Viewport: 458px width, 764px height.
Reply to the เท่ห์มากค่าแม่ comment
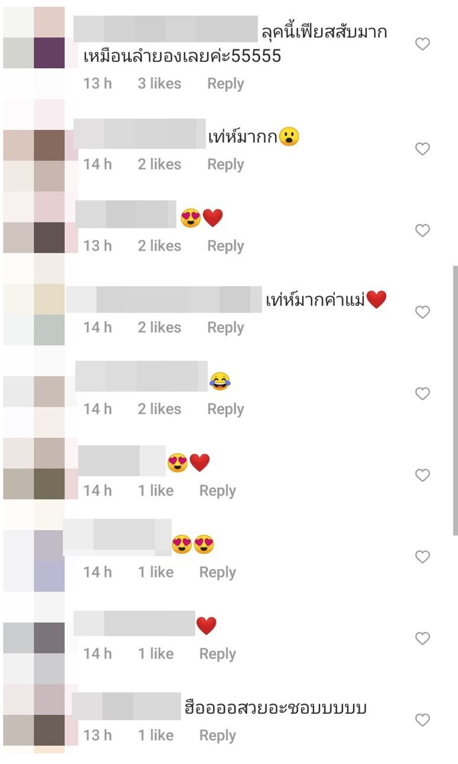coord(225,328)
